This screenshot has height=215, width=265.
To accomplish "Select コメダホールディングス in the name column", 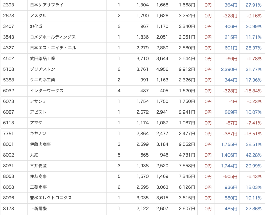I will click(x=53, y=37).
